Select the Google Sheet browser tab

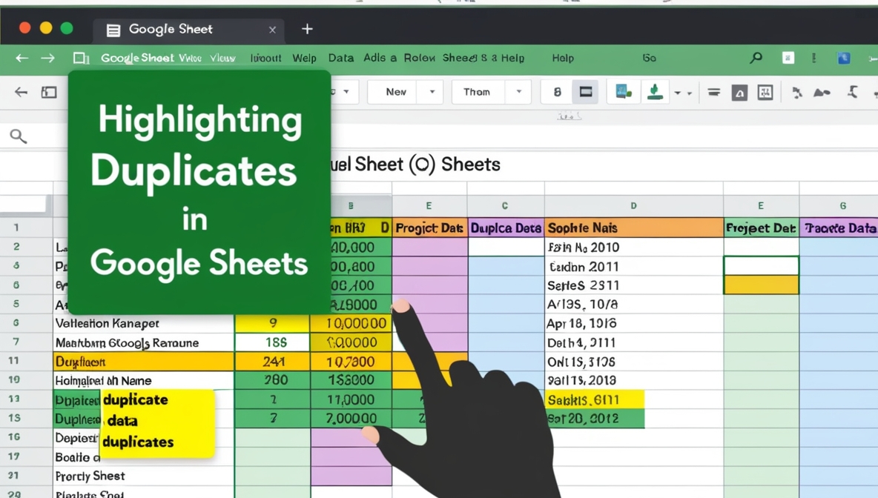pyautogui.click(x=188, y=30)
